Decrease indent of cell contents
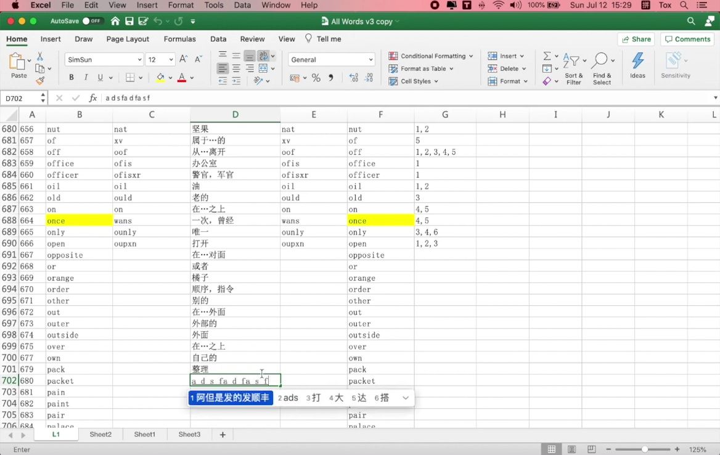Viewport: 720px width, 455px height. coord(223,81)
